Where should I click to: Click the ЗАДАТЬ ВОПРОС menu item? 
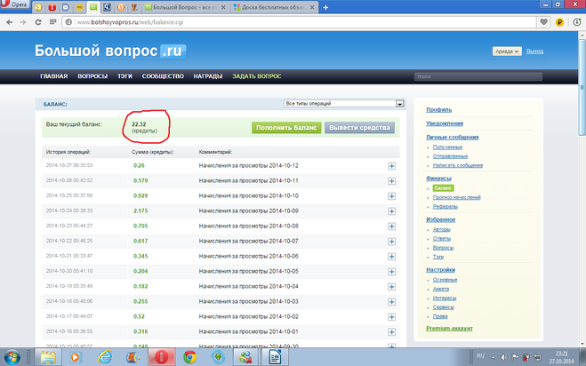tap(257, 76)
